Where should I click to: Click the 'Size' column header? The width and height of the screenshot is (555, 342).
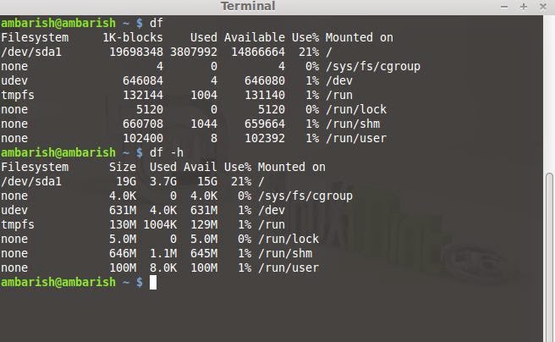click(x=123, y=167)
